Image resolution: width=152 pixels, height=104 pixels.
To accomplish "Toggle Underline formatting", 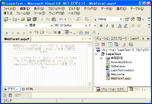I will (113, 26).
